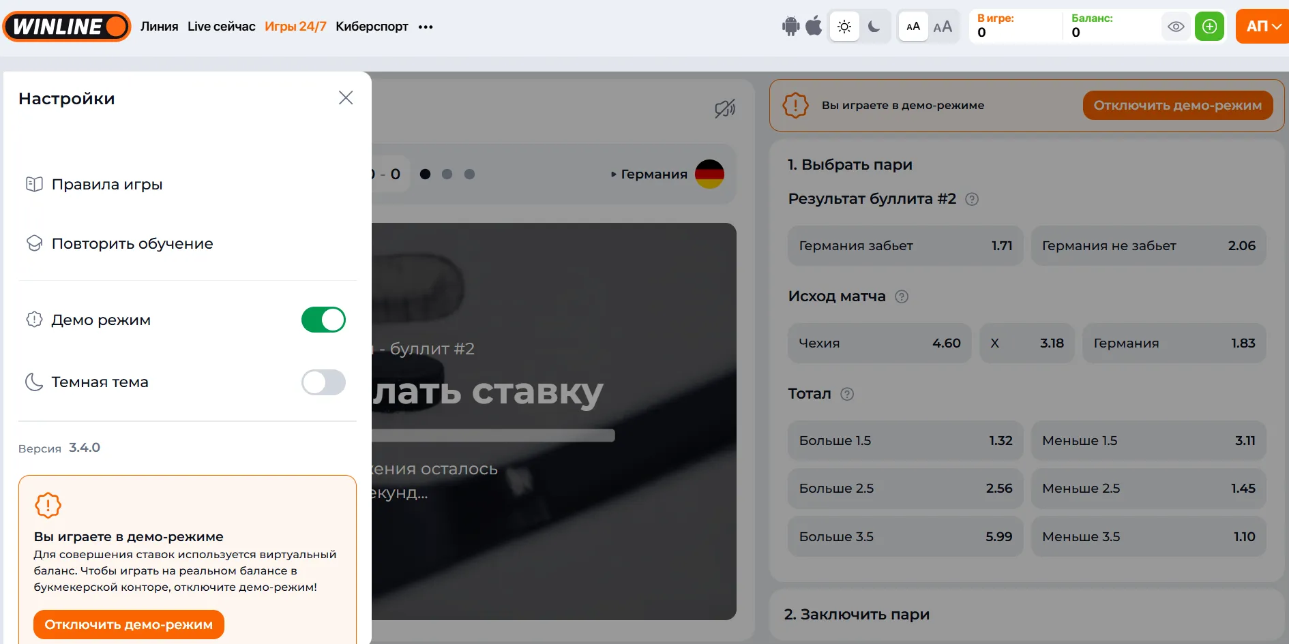This screenshot has height=644, width=1289.
Task: Click help icon next to Исход матча
Action: [x=902, y=296]
